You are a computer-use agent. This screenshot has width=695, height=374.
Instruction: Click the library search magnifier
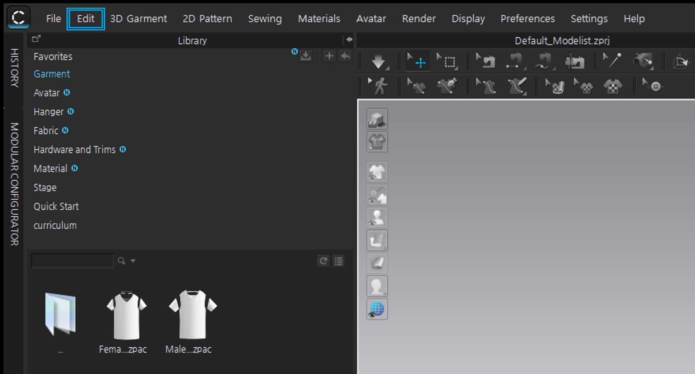[121, 261]
